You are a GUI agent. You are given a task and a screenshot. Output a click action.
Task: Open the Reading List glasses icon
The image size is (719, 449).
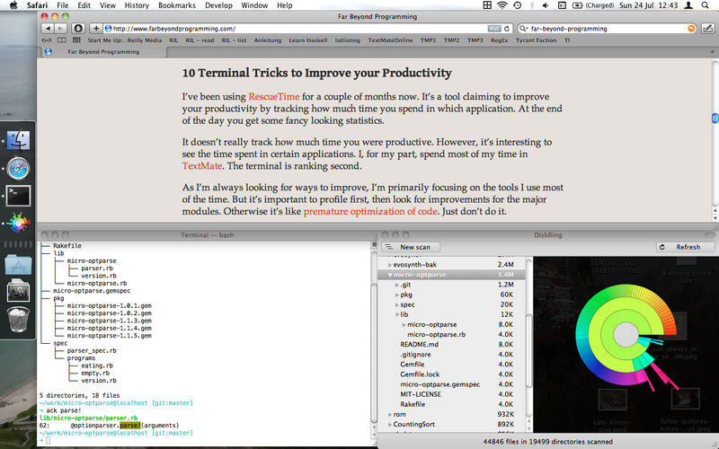coord(47,40)
